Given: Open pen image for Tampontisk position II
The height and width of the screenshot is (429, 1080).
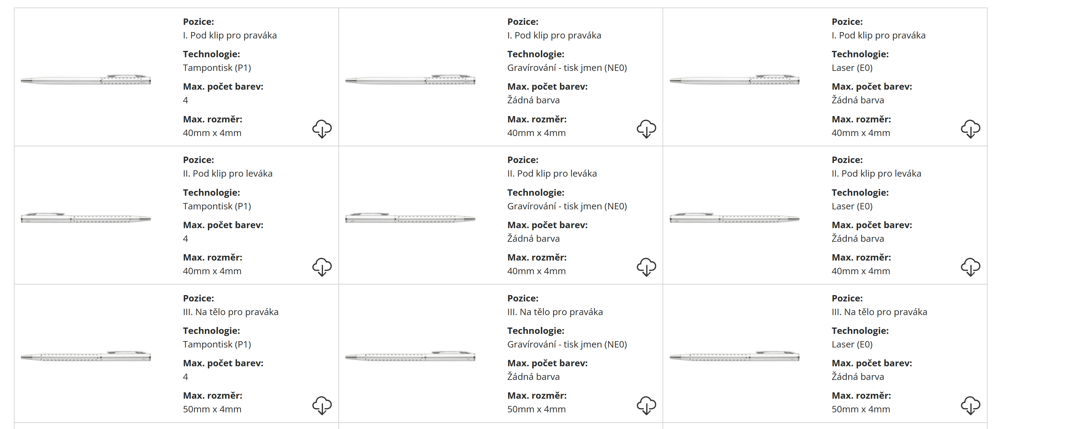Looking at the screenshot, I should point(86,218).
